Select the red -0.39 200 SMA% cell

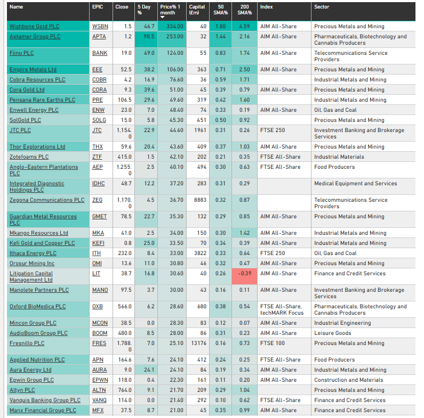click(x=244, y=276)
